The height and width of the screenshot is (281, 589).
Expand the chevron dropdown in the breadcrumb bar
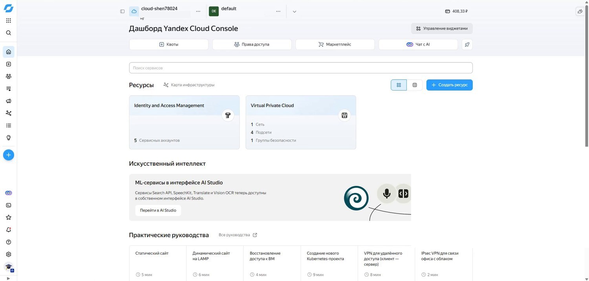[294, 11]
